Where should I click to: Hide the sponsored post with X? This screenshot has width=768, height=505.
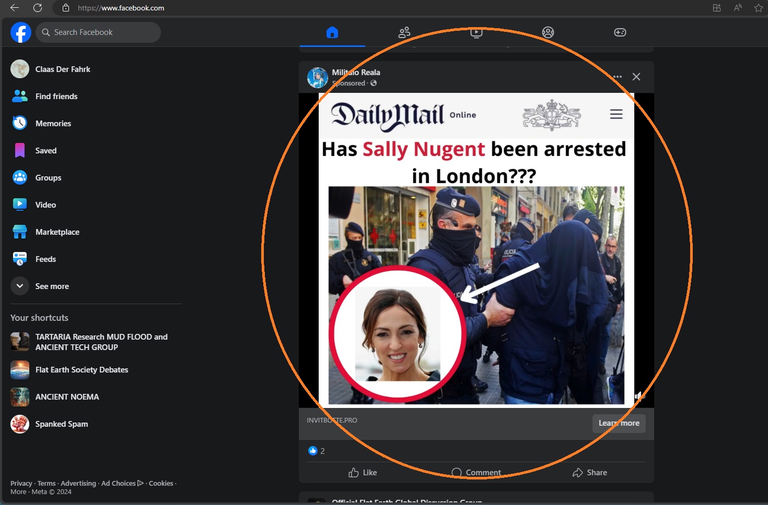(x=636, y=77)
